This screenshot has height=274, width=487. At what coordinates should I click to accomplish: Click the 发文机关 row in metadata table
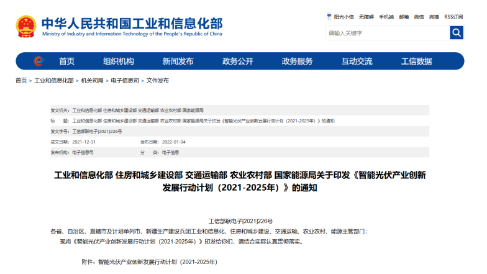pos(240,111)
